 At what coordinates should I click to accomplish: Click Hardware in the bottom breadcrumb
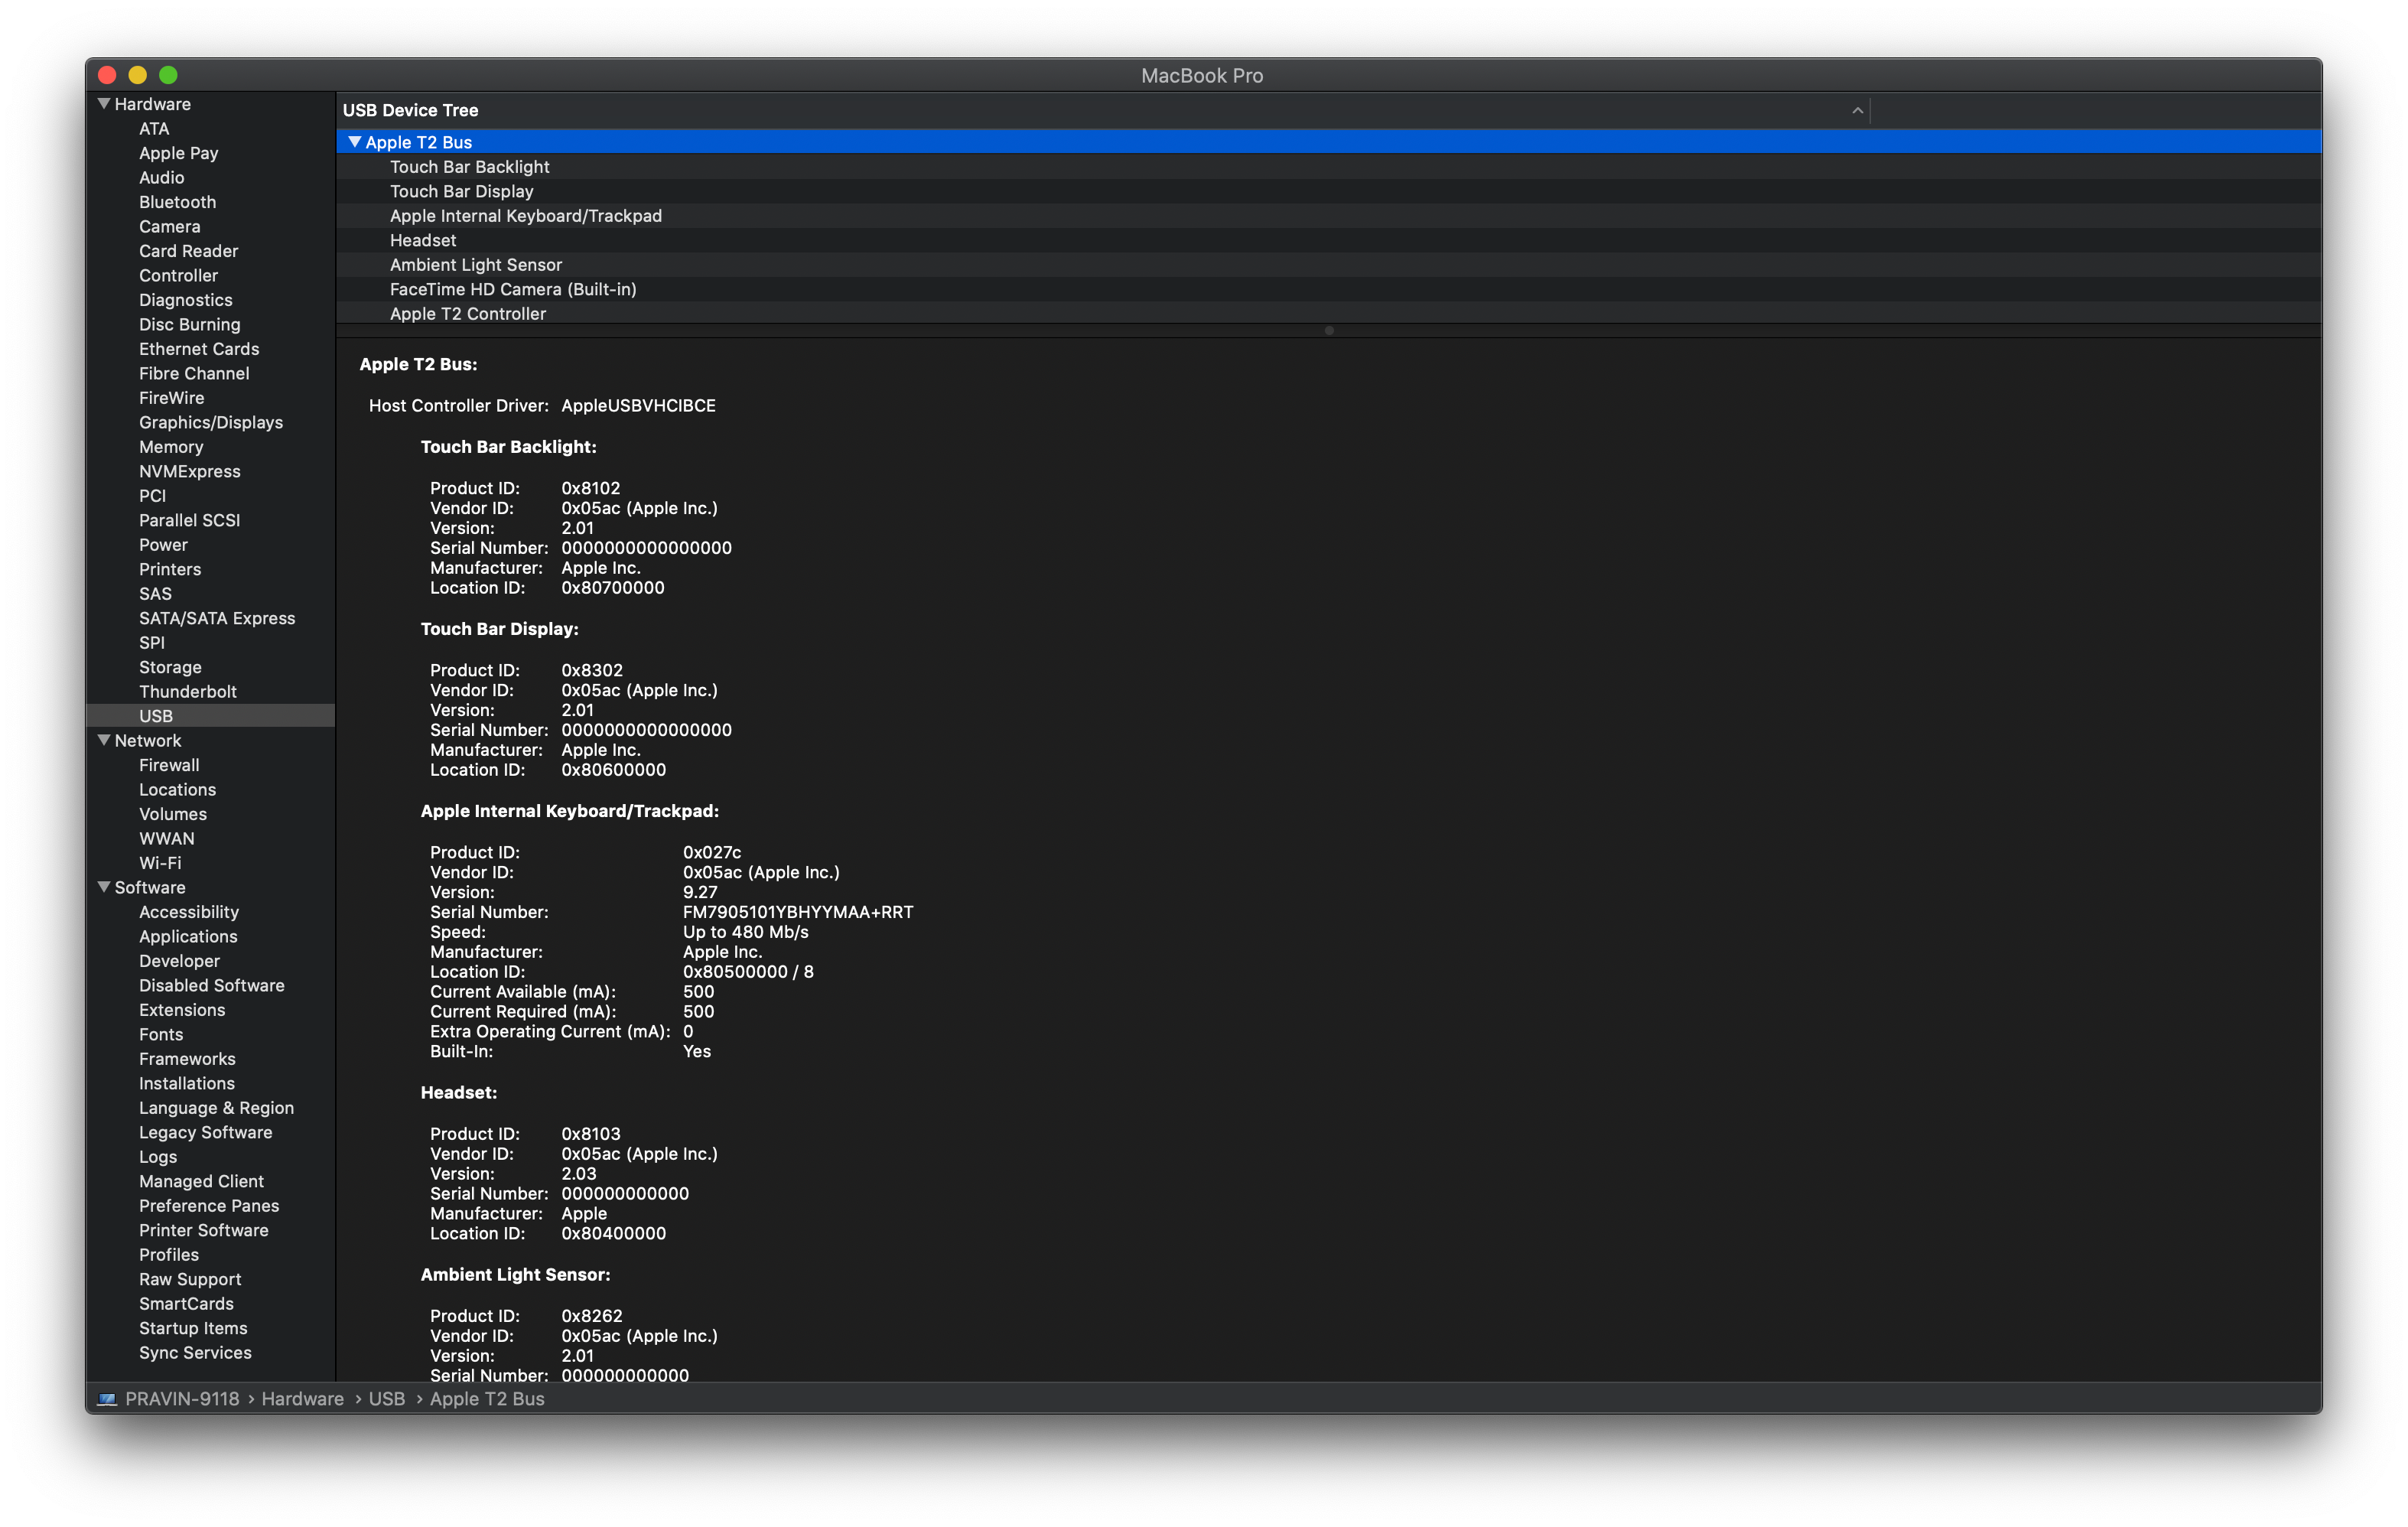[302, 1398]
